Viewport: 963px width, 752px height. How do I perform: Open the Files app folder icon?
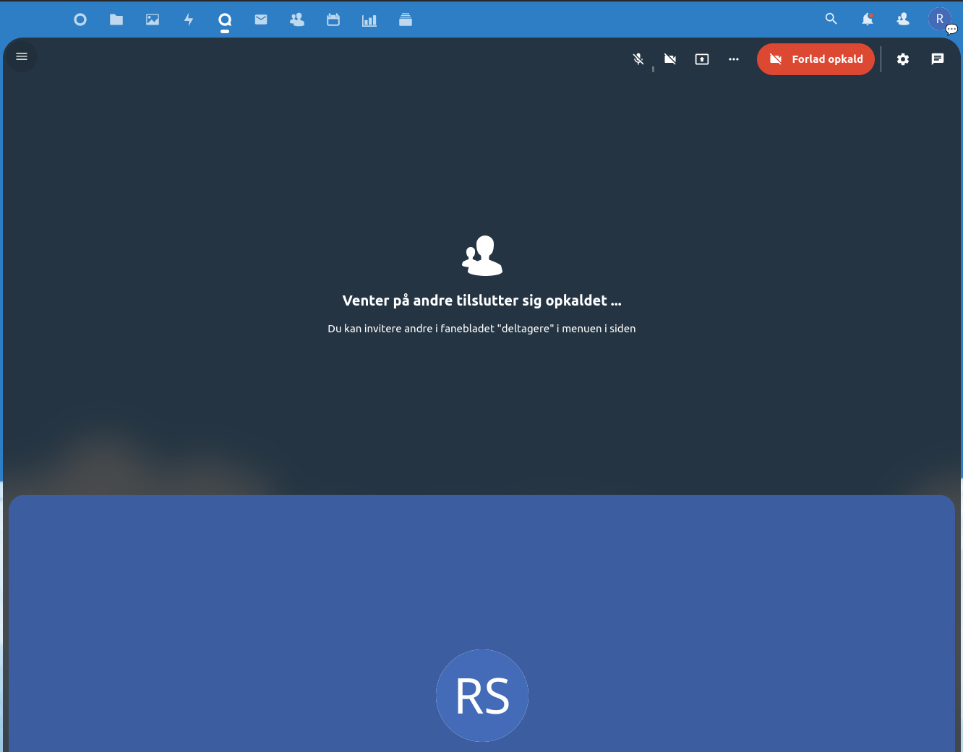click(x=116, y=20)
